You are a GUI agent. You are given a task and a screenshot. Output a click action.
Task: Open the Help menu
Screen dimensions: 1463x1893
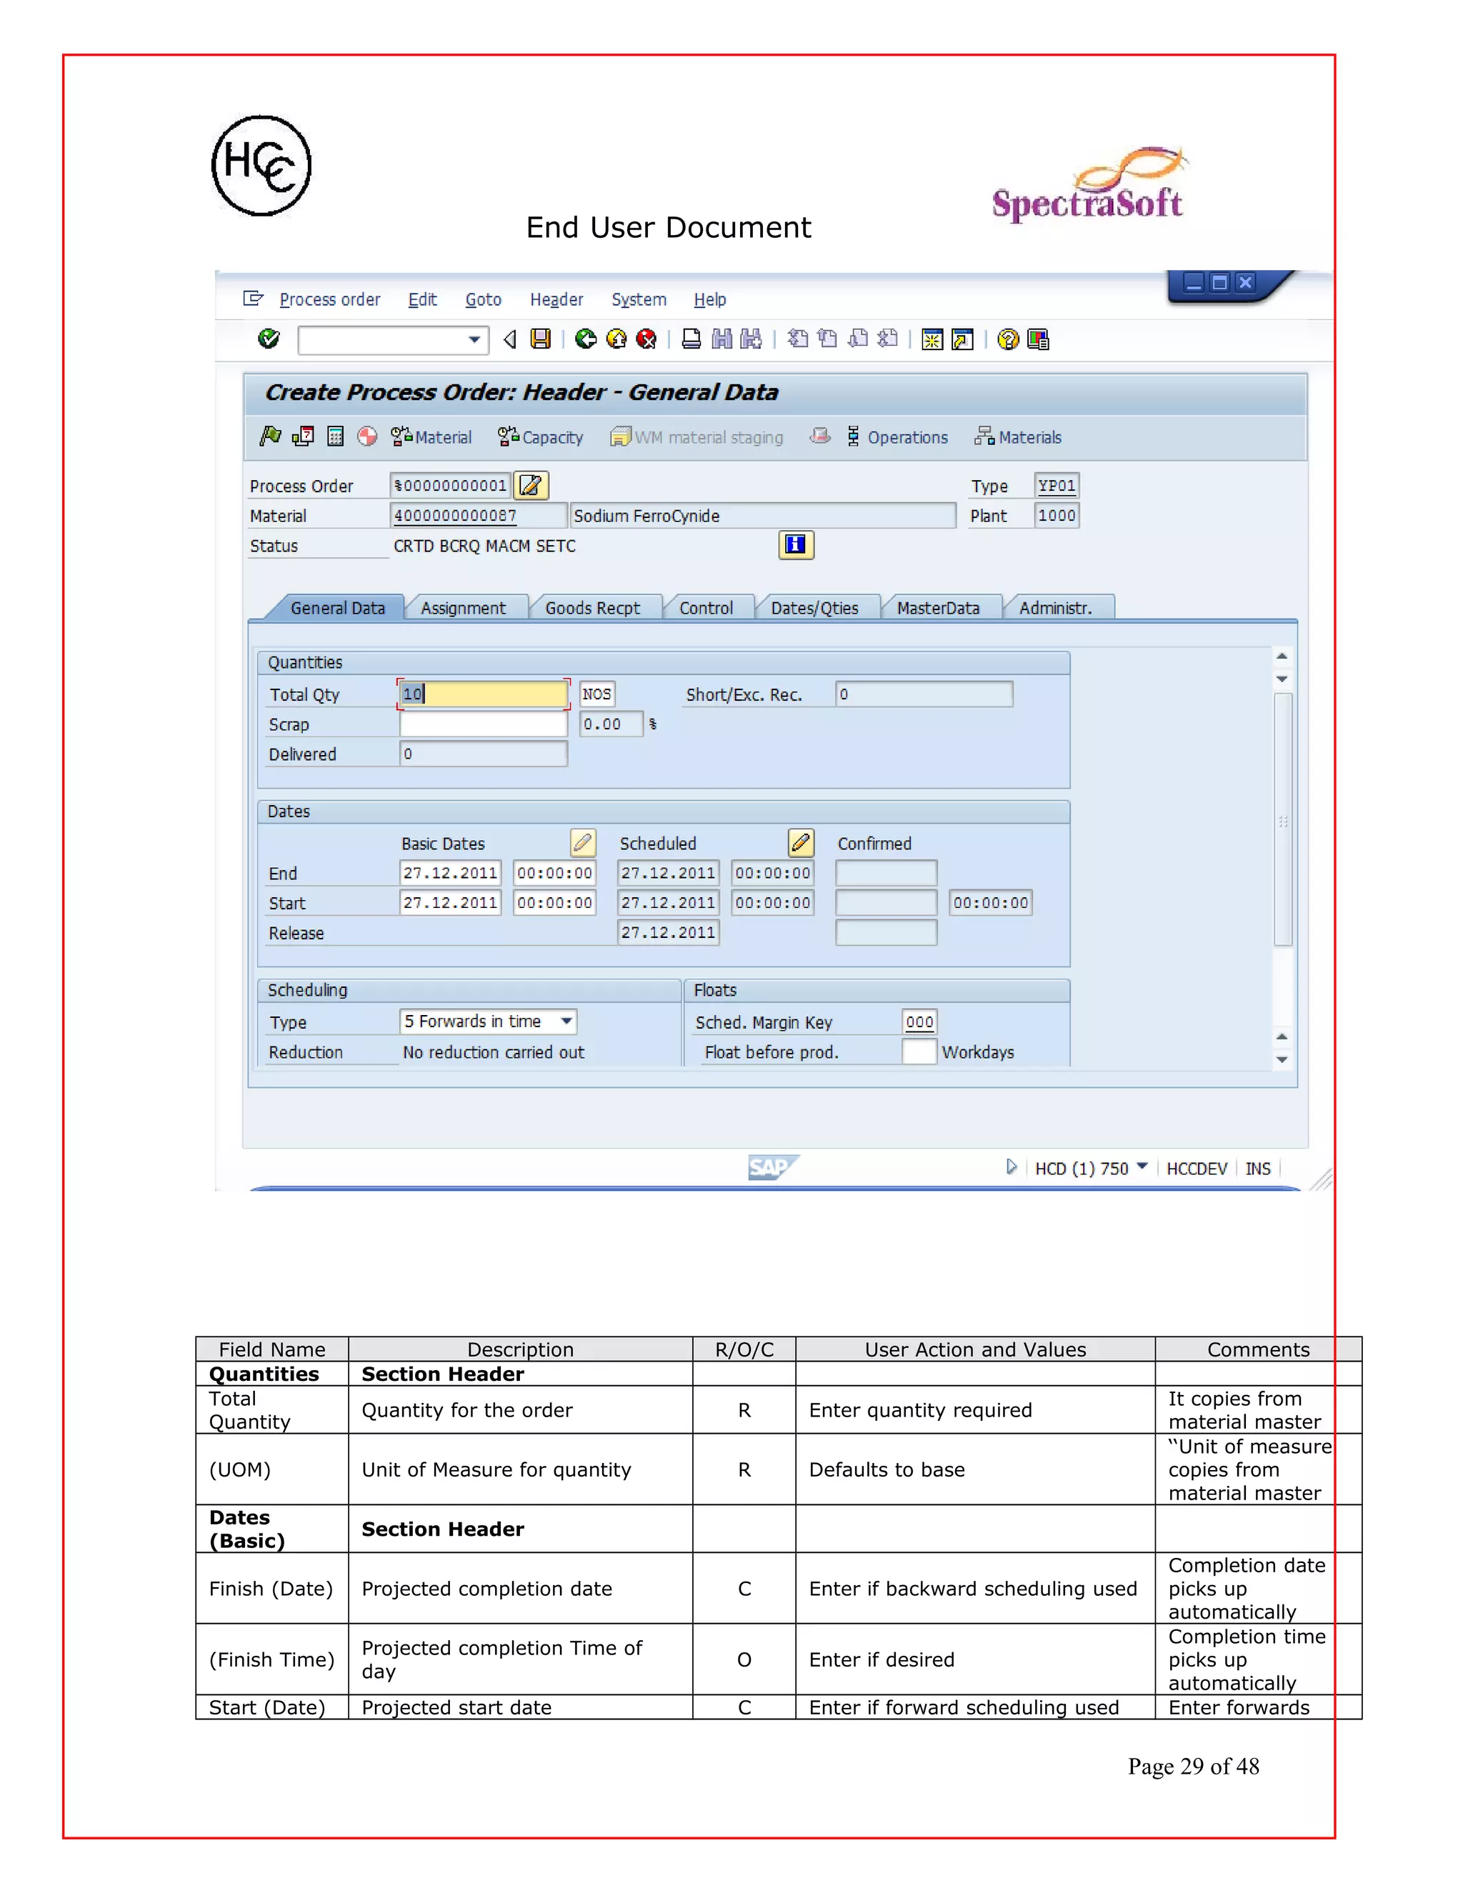coord(710,300)
